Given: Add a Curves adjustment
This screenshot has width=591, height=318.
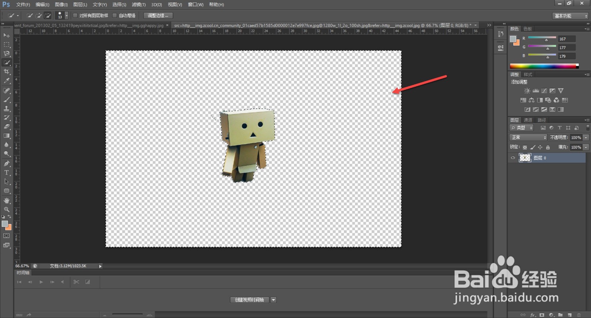Looking at the screenshot, I should pyautogui.click(x=544, y=91).
